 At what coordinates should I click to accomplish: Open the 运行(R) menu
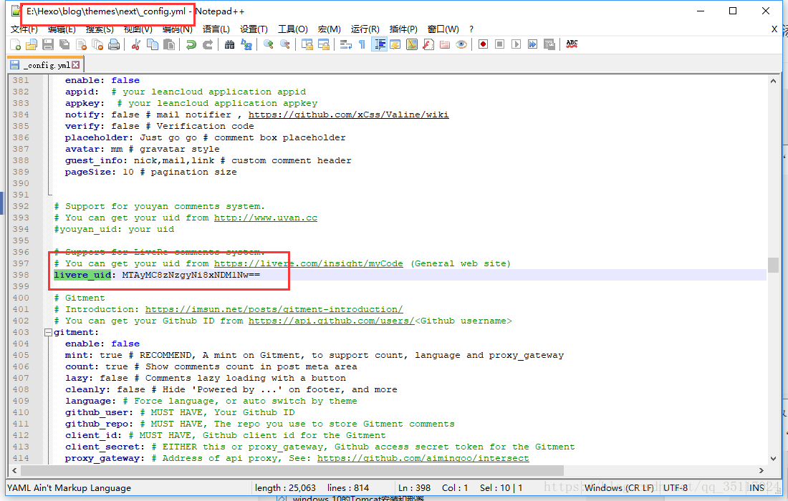pyautogui.click(x=365, y=29)
